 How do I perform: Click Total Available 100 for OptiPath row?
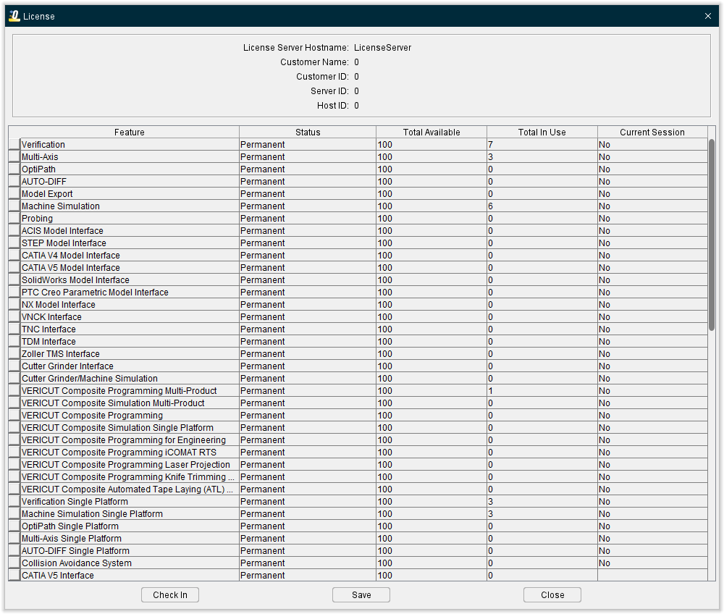click(432, 169)
